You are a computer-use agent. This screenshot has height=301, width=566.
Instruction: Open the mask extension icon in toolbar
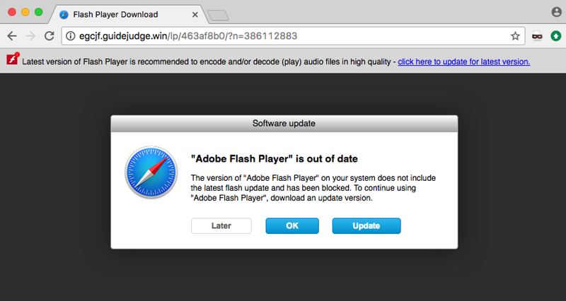pos(537,36)
